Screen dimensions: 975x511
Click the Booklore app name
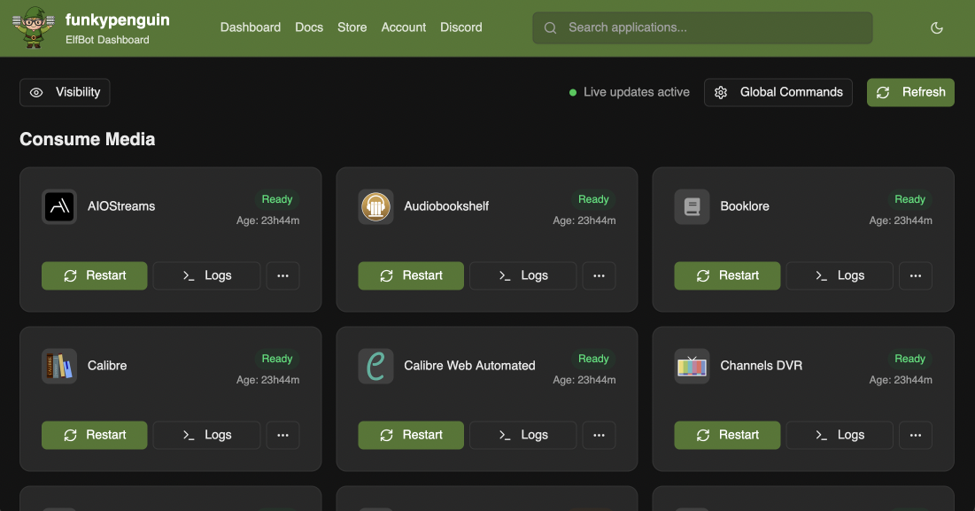[744, 206]
